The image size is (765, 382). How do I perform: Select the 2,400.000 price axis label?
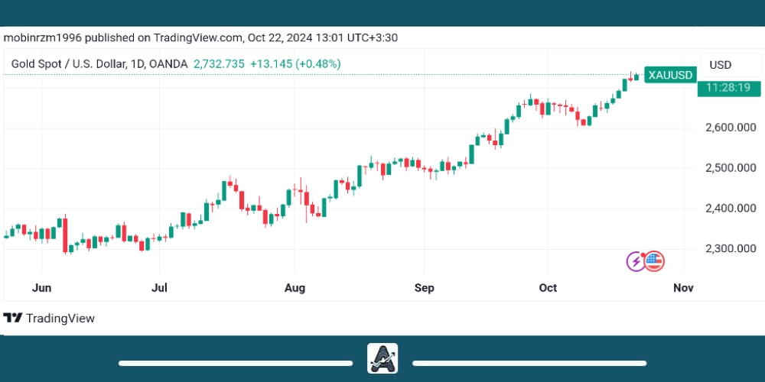coord(730,208)
